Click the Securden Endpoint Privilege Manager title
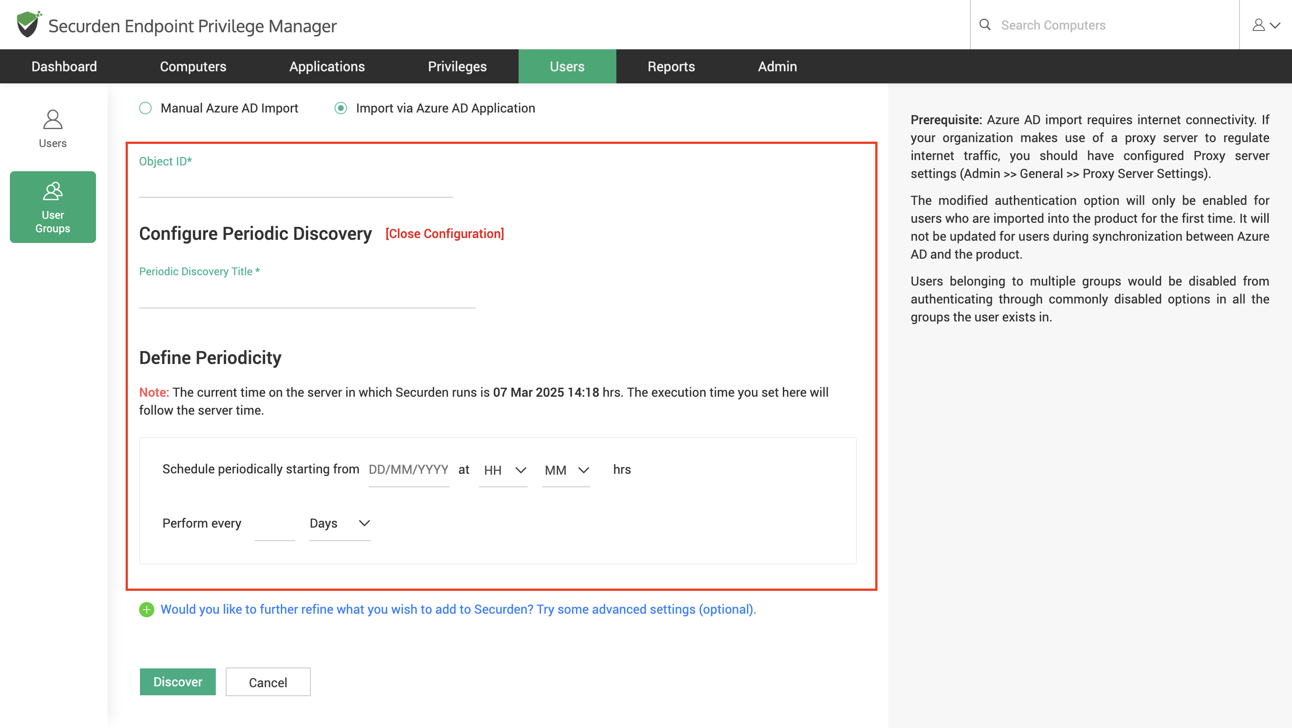The height and width of the screenshot is (728, 1292). (192, 26)
